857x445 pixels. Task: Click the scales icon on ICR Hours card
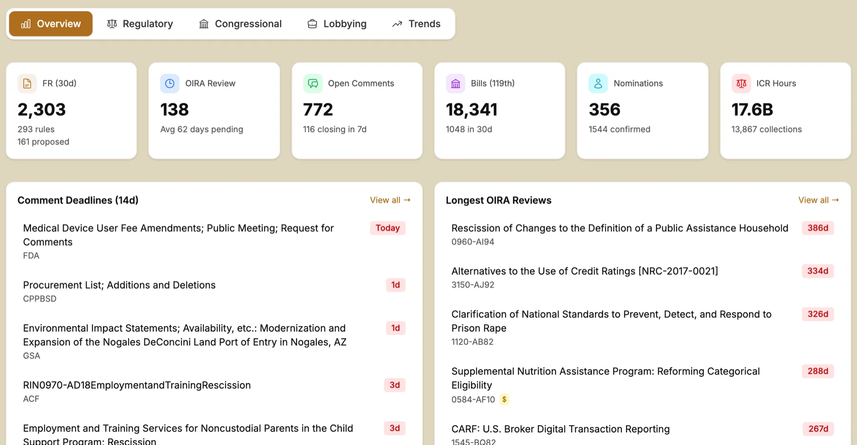click(741, 84)
